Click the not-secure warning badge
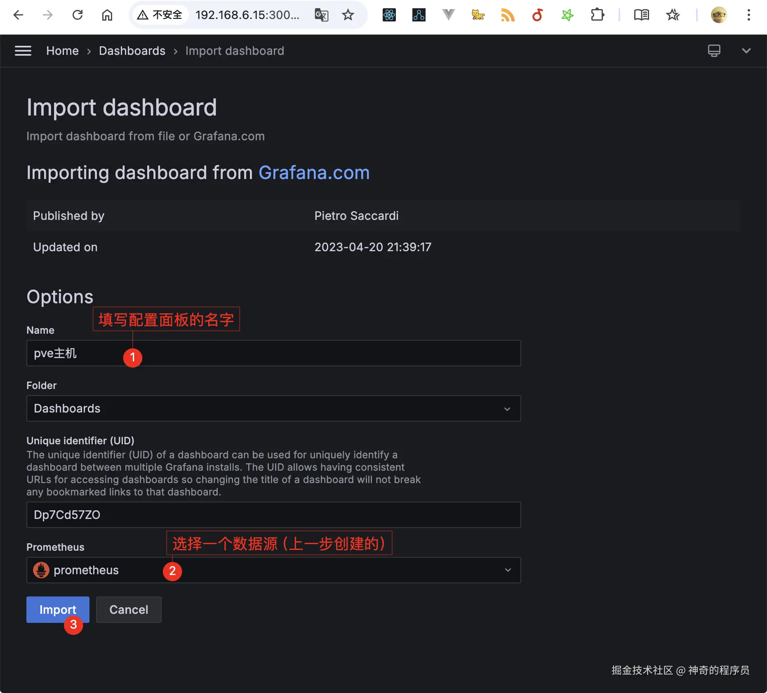 pyautogui.click(x=160, y=15)
